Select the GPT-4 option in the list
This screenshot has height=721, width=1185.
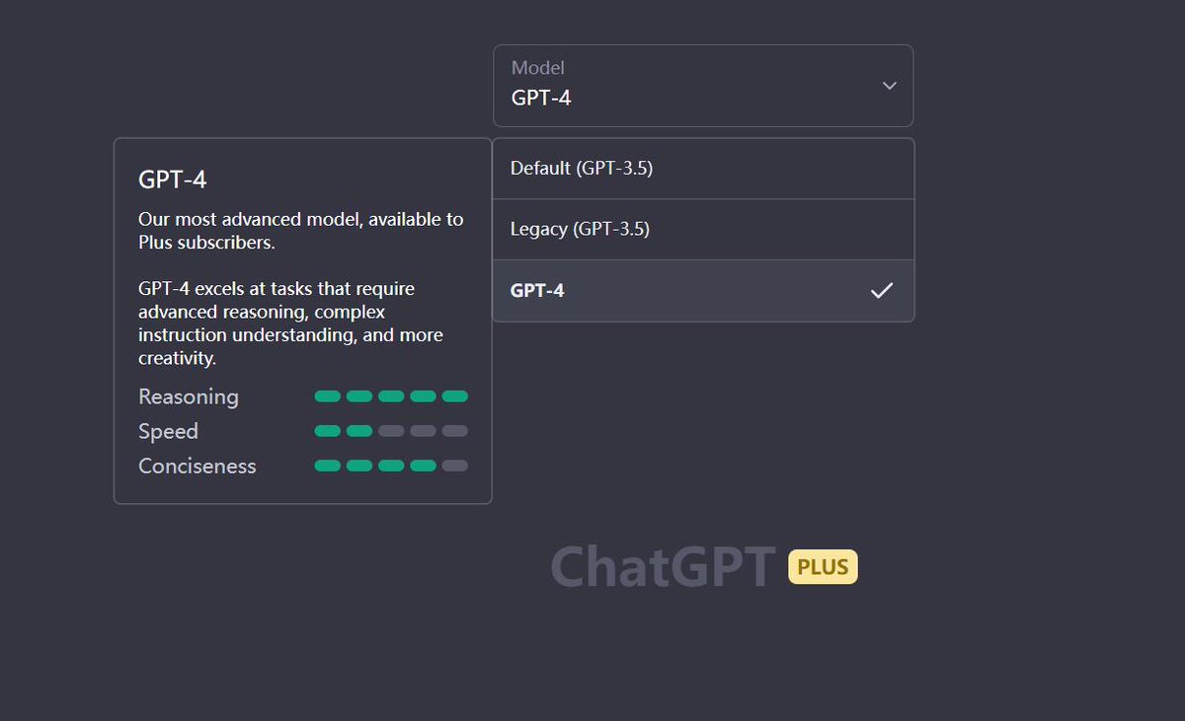703,290
